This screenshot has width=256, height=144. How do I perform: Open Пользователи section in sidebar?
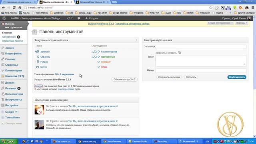click(14, 94)
